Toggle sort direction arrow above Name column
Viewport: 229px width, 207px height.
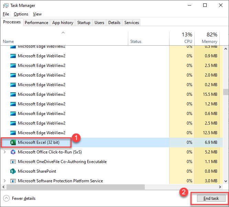tap(63, 33)
